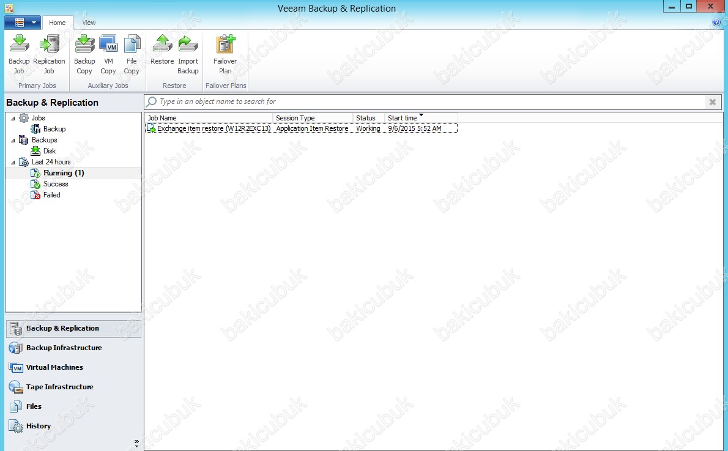Collapse the Jobs tree node

click(13, 119)
